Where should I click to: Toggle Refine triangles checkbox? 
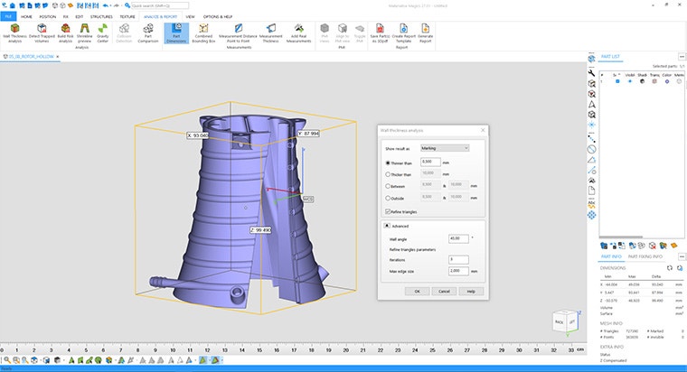click(388, 211)
